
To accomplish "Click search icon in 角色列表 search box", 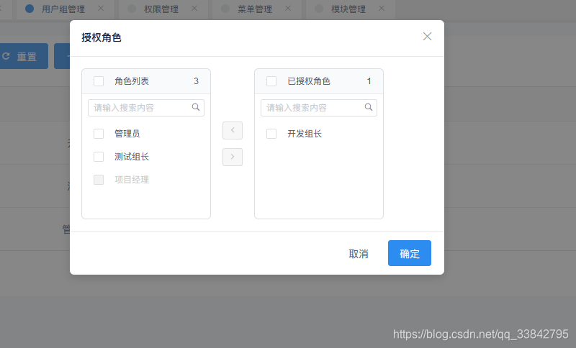I will [196, 107].
